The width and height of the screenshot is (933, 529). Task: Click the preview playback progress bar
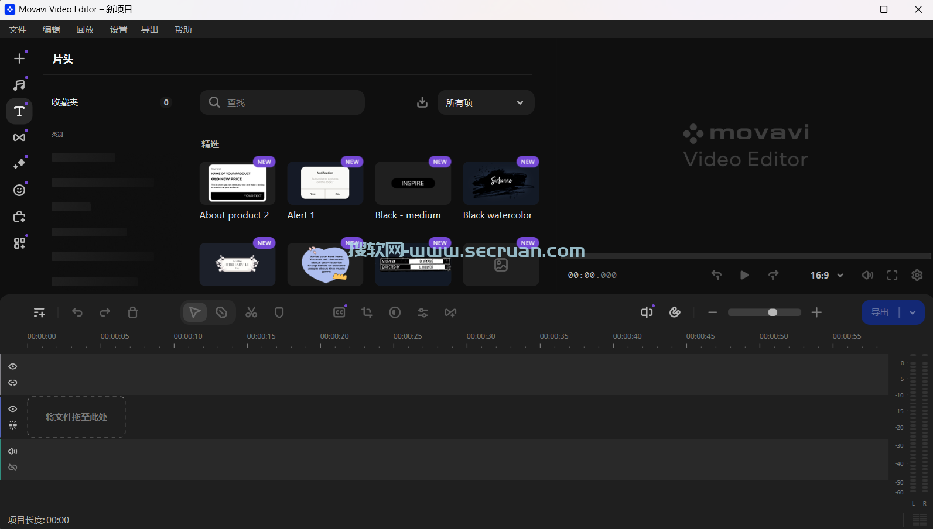point(746,256)
